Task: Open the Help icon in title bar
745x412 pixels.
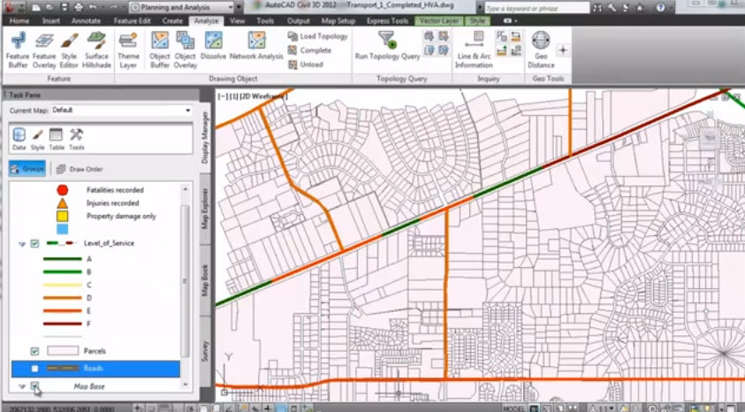Action: [x=660, y=7]
